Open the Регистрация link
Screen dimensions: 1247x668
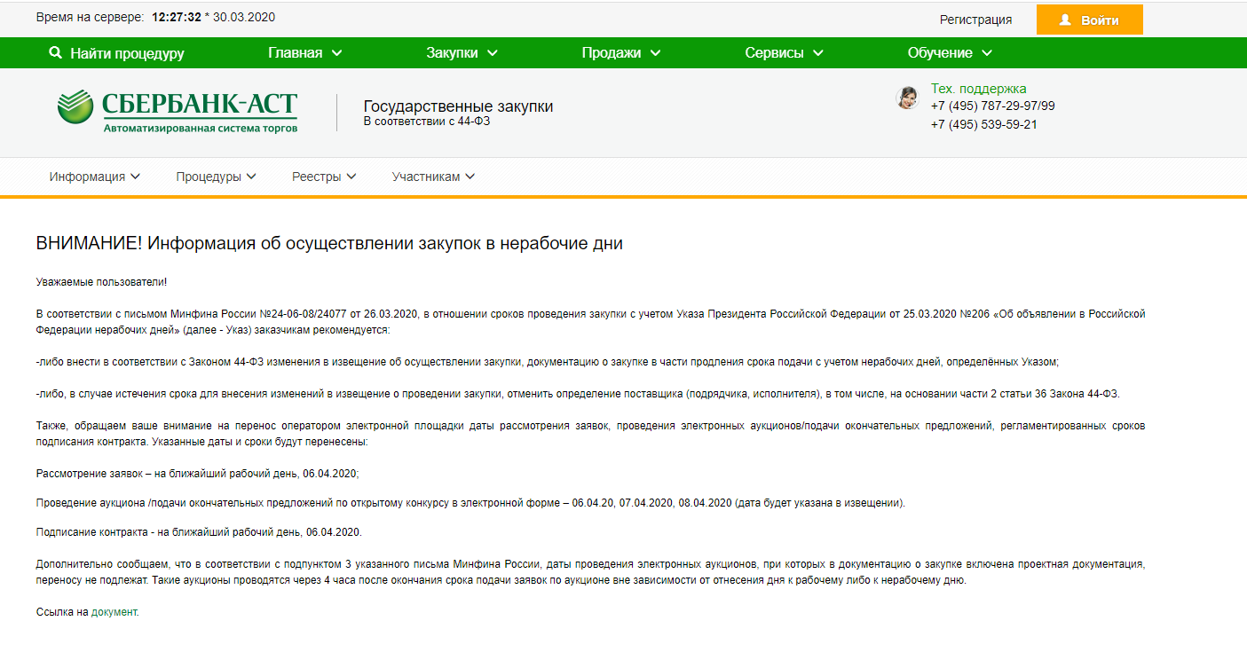975,20
